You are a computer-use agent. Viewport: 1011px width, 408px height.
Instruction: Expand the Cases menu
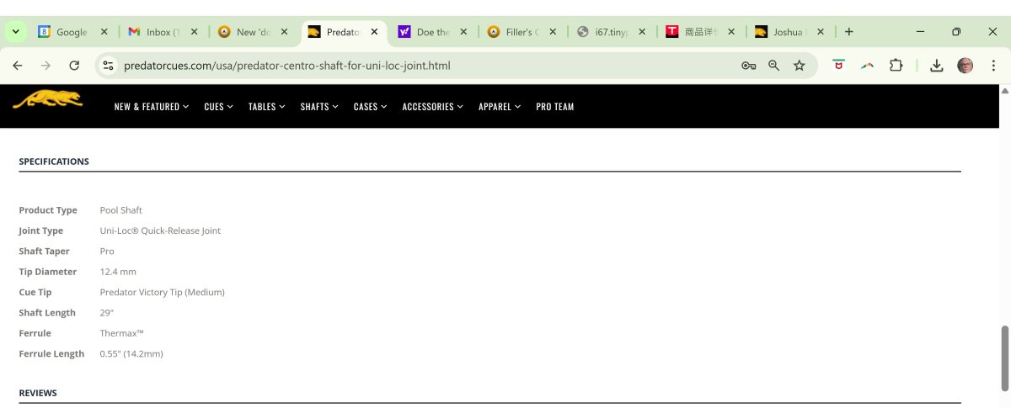pos(371,107)
